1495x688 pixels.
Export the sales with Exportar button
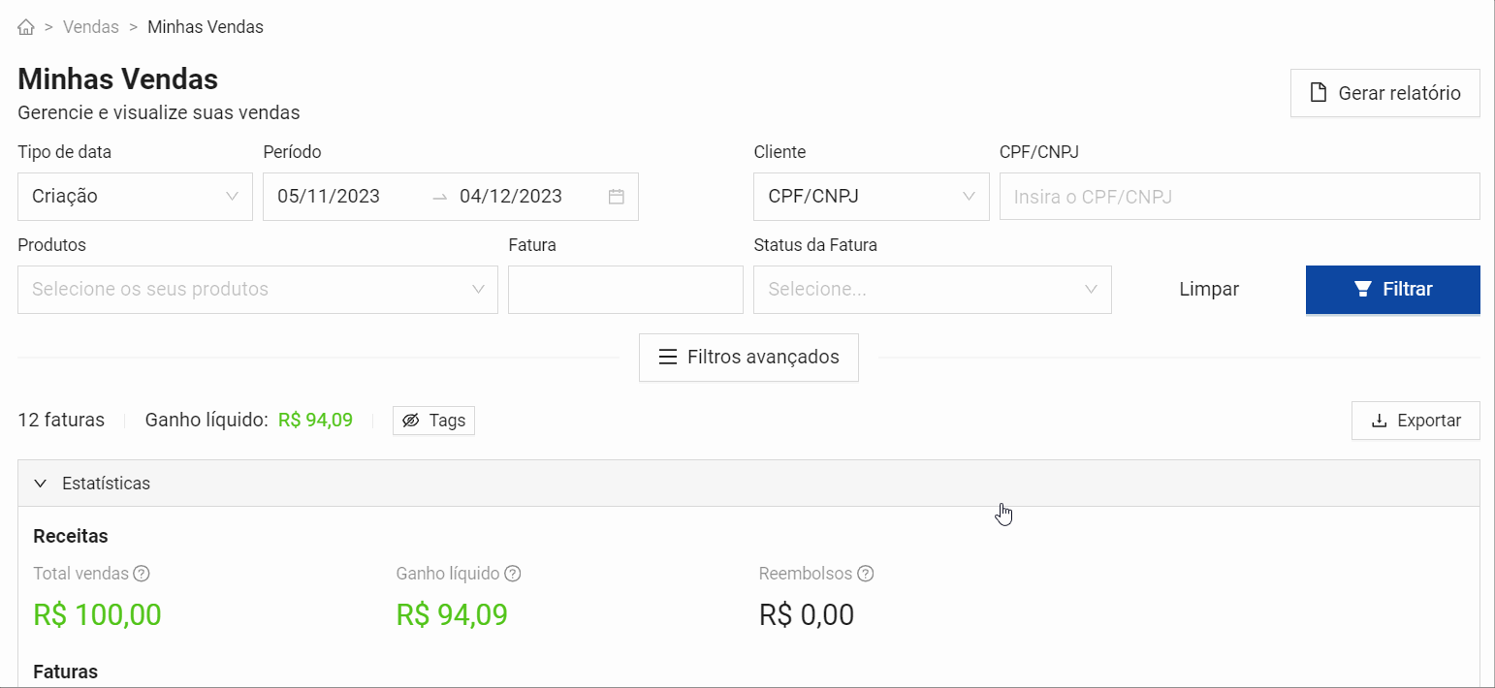(1415, 421)
